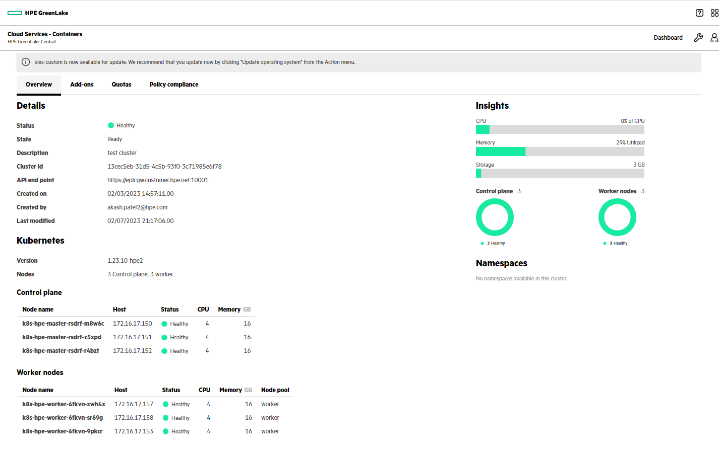
Task: Click Worker nodes table Host header
Action: click(121, 390)
